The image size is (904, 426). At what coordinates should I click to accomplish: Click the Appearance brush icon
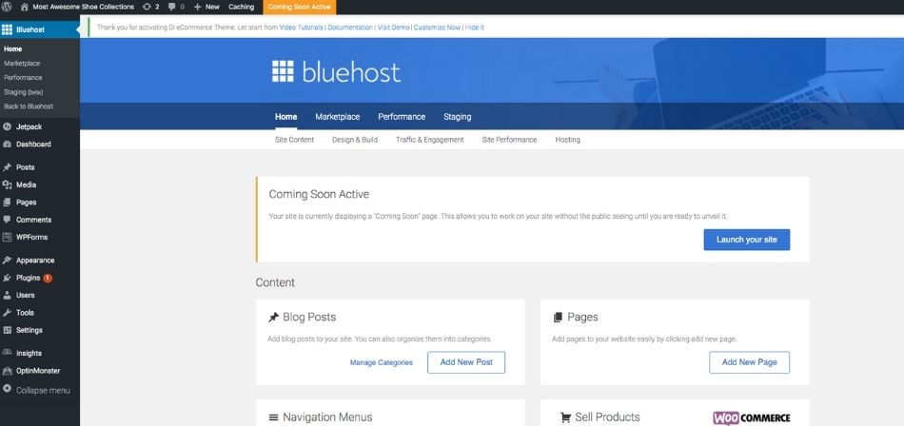tap(7, 261)
